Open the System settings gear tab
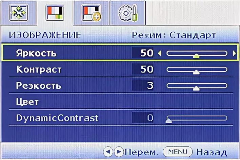 click(x=128, y=13)
